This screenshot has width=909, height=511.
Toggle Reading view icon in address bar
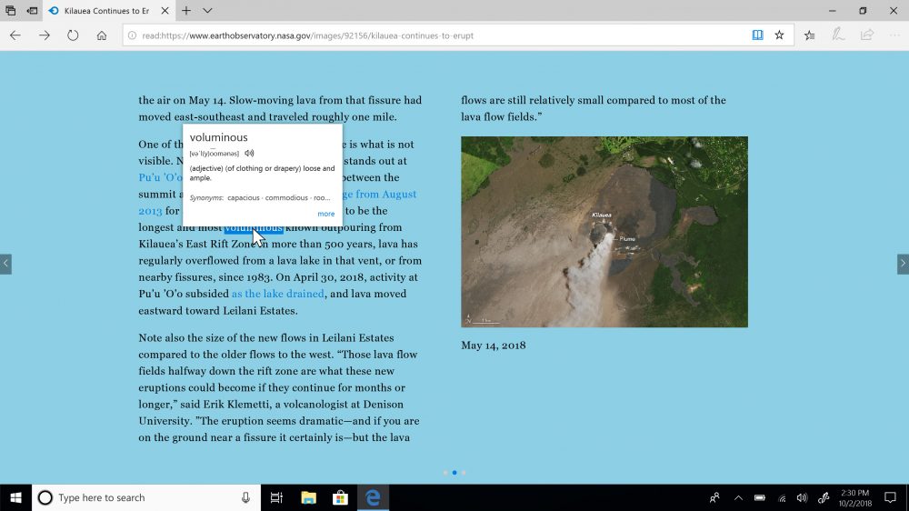757,35
